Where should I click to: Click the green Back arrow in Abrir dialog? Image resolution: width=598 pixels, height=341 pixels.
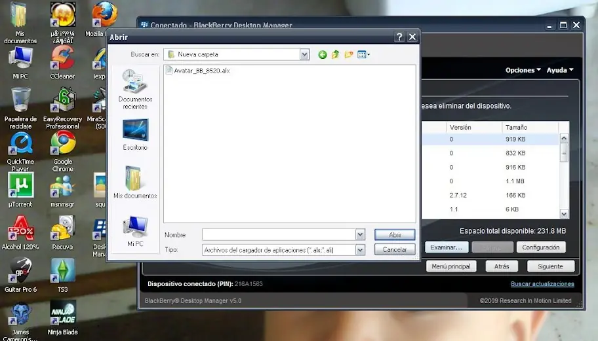[x=322, y=55]
